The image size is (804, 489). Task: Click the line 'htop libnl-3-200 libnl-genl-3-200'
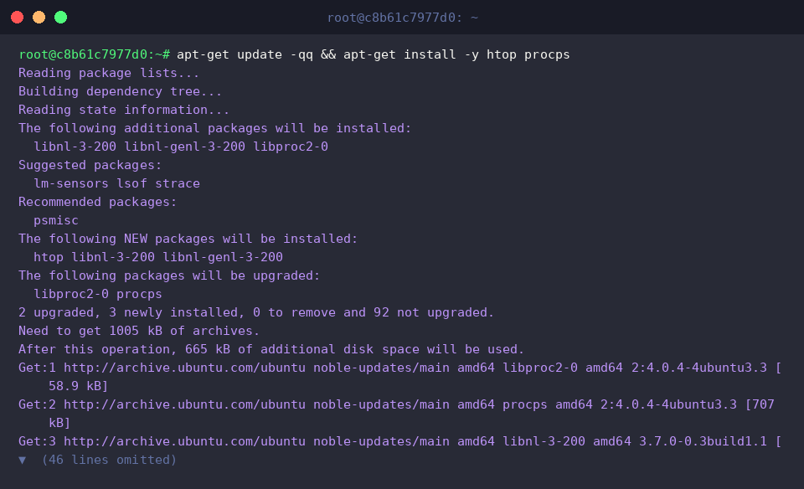point(158,257)
